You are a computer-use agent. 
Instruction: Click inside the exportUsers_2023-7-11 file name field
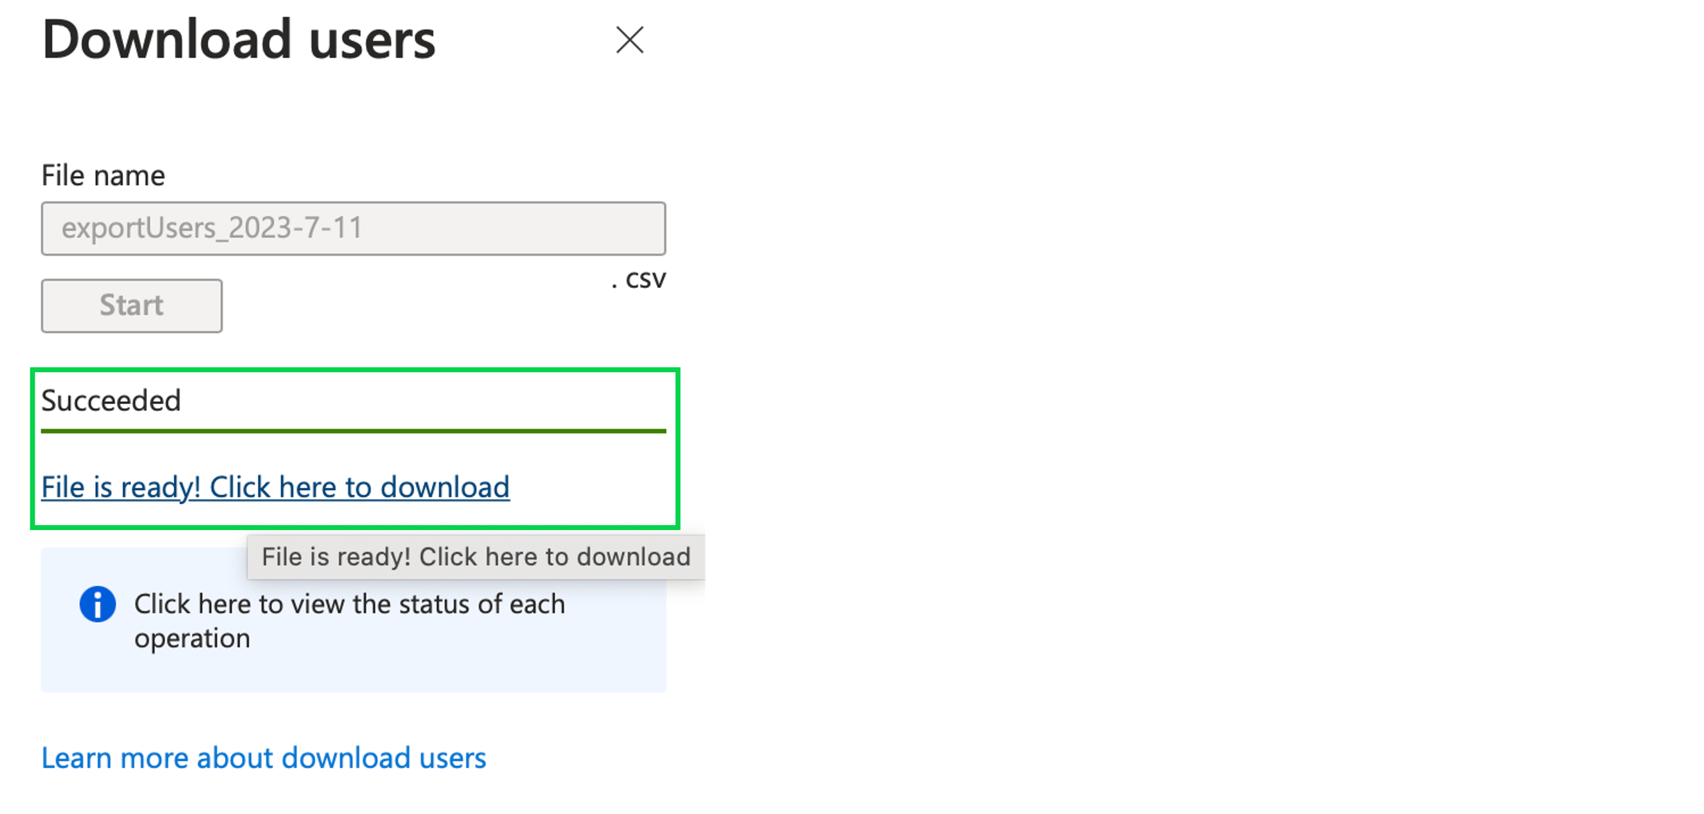click(x=353, y=228)
